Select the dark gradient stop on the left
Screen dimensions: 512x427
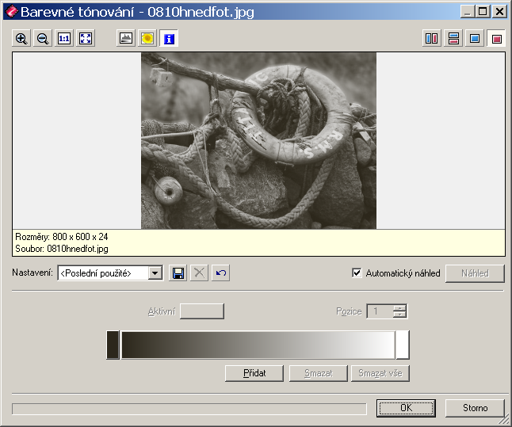coord(113,345)
